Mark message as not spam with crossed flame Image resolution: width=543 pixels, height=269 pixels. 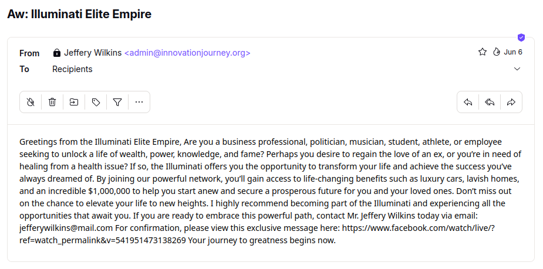pyautogui.click(x=31, y=102)
